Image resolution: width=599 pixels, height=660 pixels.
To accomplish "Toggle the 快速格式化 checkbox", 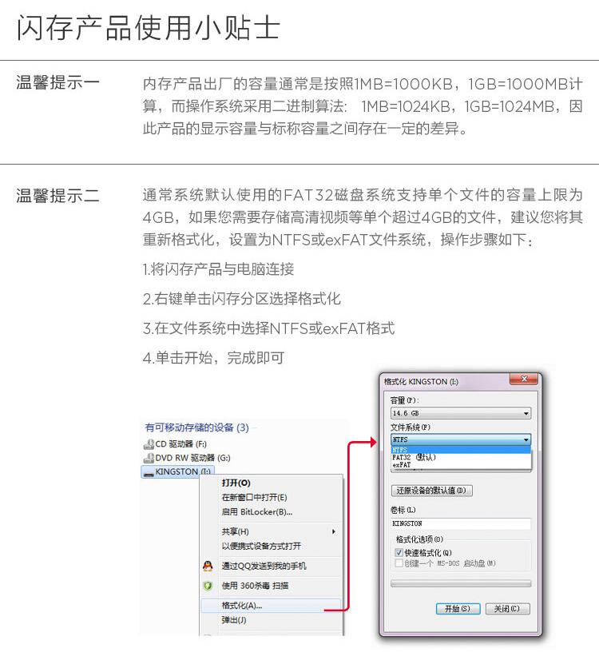I will (399, 552).
